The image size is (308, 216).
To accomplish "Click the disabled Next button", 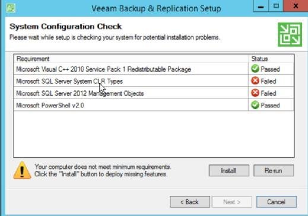I will tap(232, 202).
